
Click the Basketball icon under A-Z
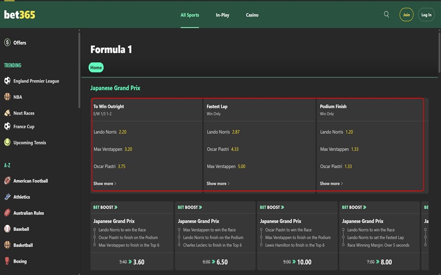coord(7,245)
